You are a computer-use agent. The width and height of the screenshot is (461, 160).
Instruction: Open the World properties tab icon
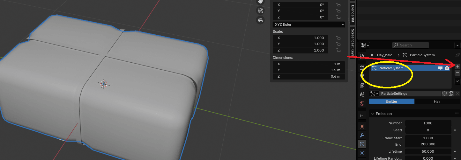coord(362,103)
